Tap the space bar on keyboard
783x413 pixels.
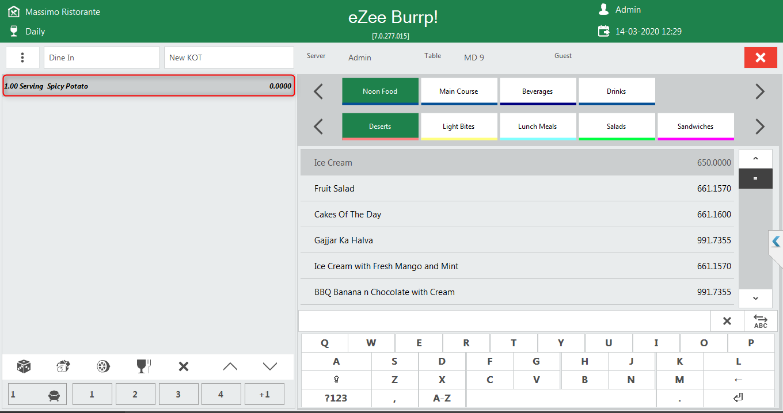(561, 398)
